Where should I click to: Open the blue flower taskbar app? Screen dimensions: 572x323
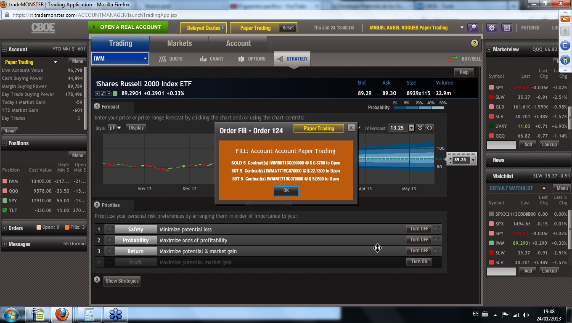115,314
